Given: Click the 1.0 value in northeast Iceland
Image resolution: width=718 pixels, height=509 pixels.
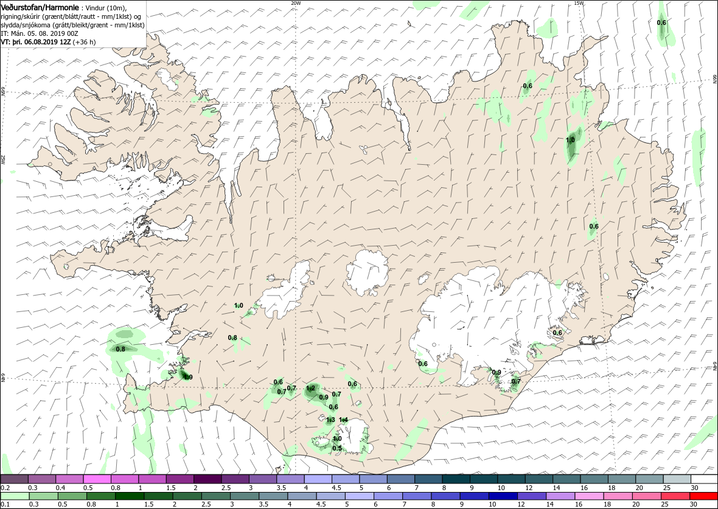Looking at the screenshot, I should [570, 140].
